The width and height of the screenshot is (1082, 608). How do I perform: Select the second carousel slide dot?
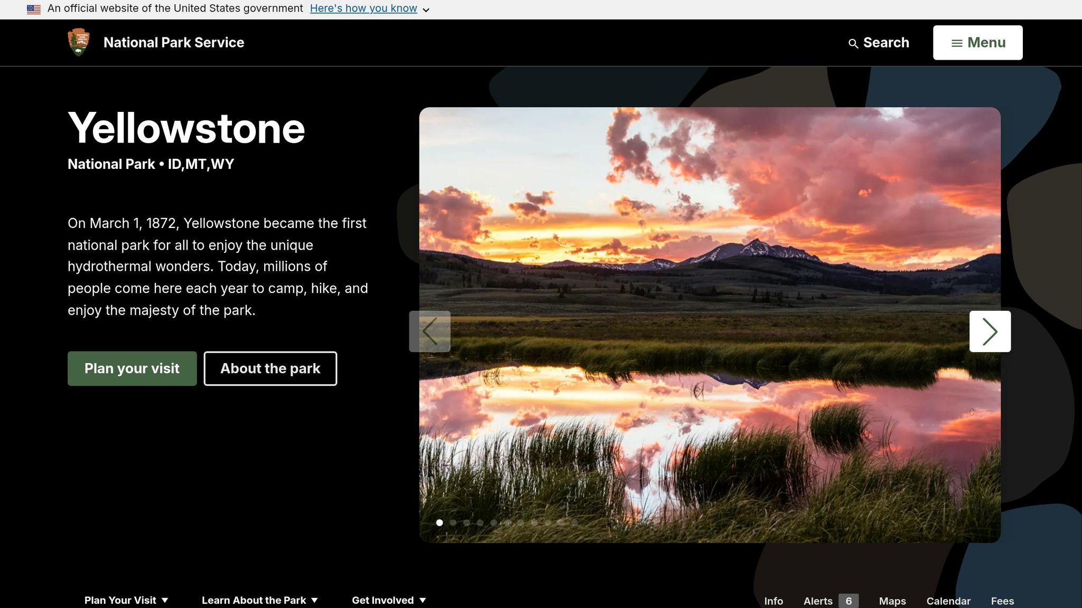pyautogui.click(x=453, y=522)
